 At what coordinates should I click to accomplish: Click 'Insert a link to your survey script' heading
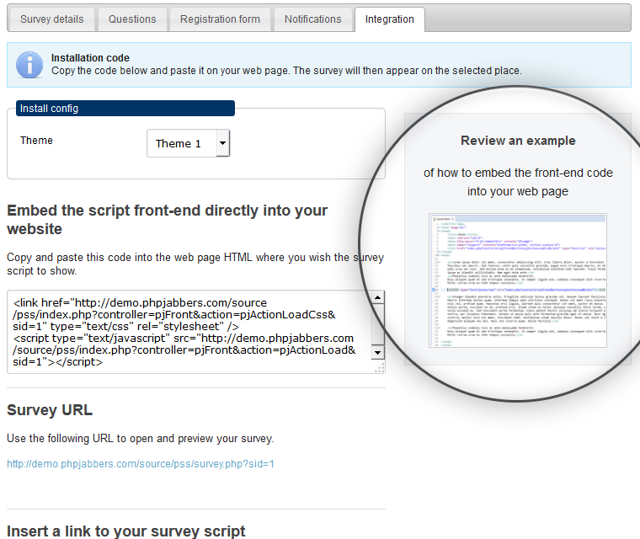click(x=126, y=531)
